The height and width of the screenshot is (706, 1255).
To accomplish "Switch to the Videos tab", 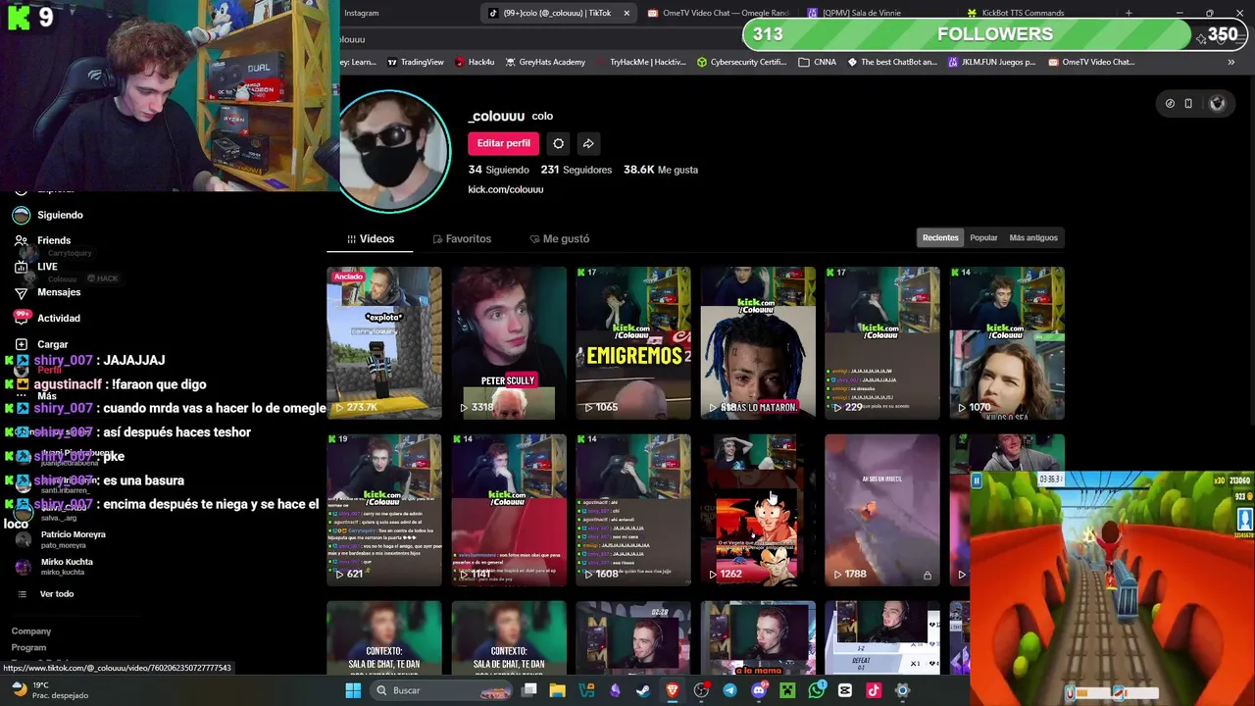I will tap(370, 238).
